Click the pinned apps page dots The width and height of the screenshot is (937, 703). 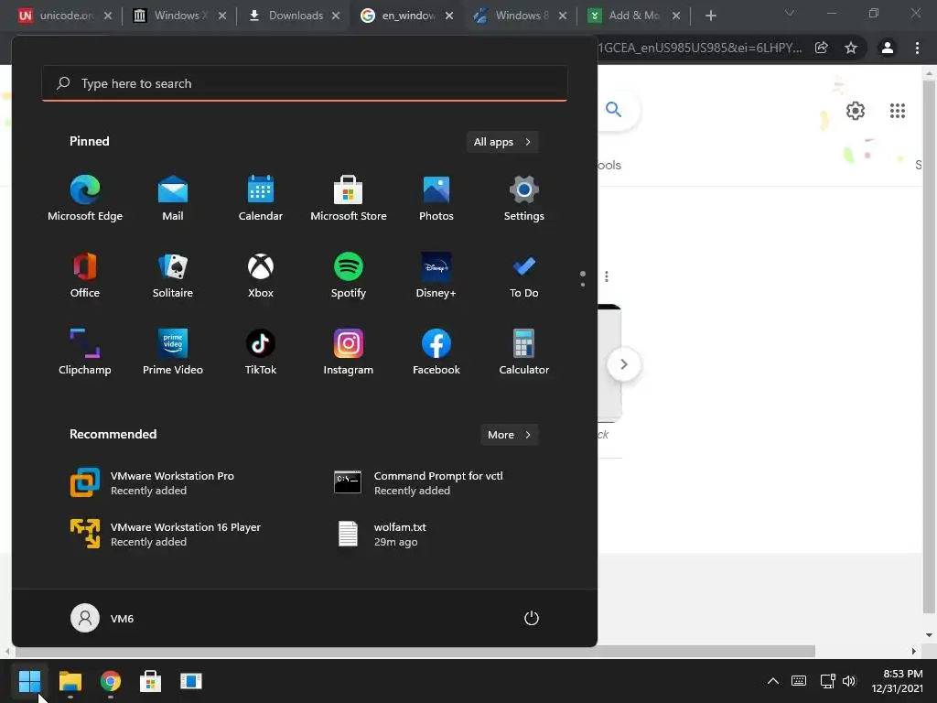[x=583, y=278]
